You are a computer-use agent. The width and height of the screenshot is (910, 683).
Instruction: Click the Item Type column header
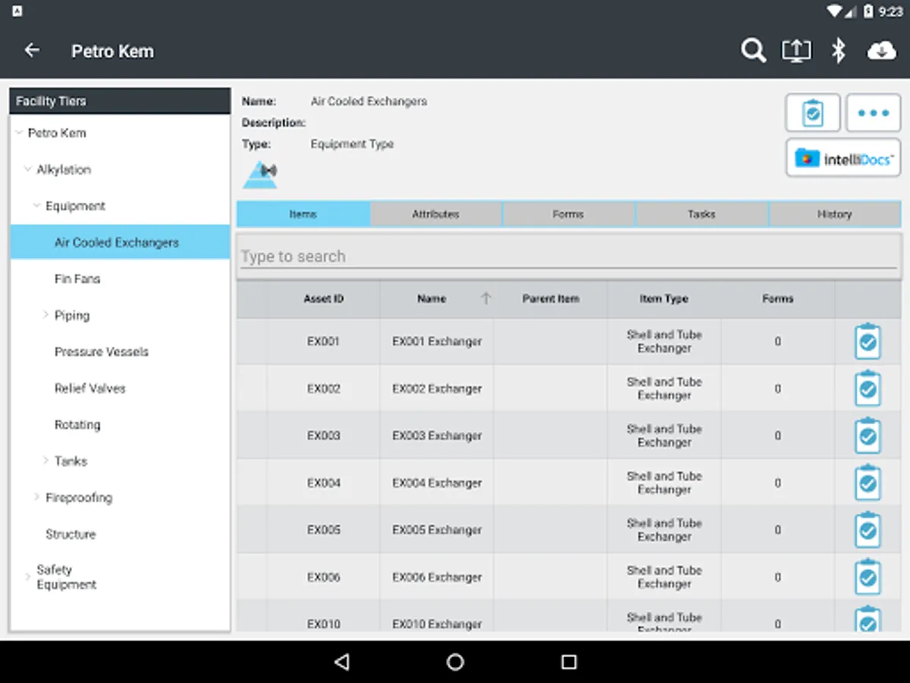click(x=664, y=299)
